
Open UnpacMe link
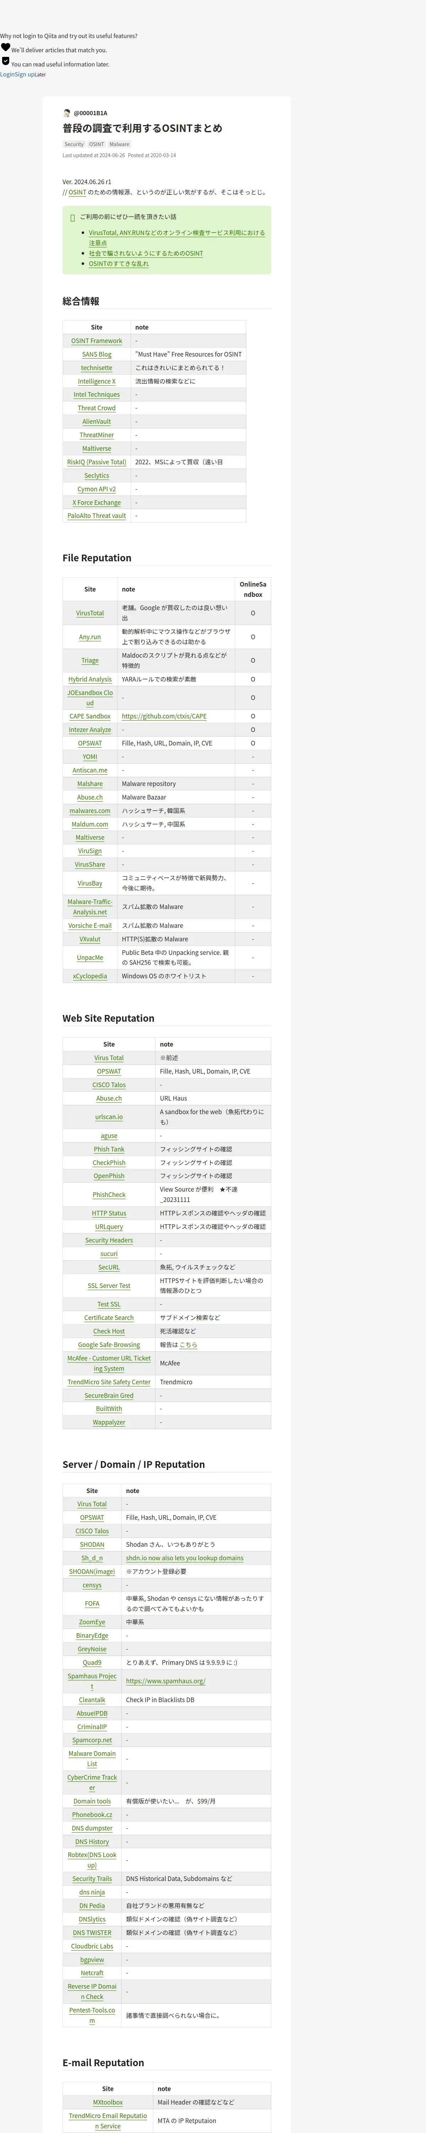click(90, 957)
